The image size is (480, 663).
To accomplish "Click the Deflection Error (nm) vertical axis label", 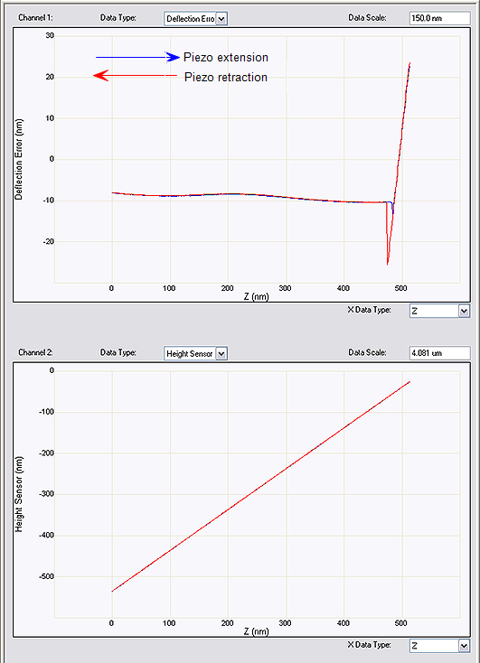I will tap(19, 159).
